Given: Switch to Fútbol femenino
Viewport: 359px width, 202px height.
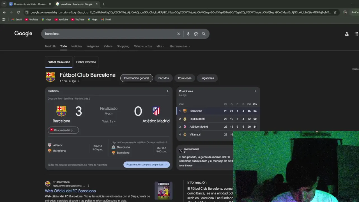Looking at the screenshot, I should pos(86,62).
